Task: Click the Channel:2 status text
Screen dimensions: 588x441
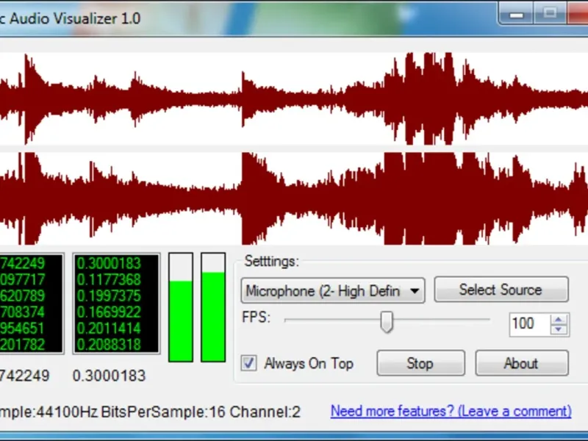Action: point(265,412)
